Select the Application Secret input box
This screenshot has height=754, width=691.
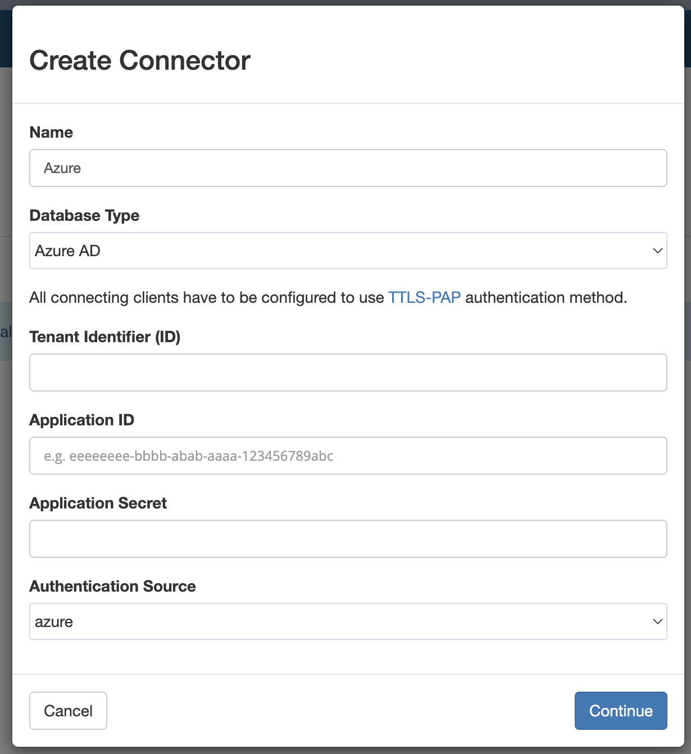[348, 539]
